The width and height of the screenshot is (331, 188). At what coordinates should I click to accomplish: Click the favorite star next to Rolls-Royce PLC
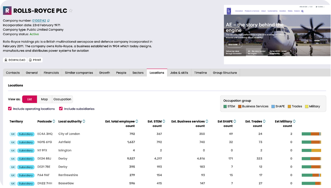[71, 11]
